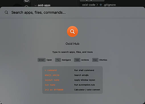Click the "Open" label next to Enter
Image resolution: width=145 pixels, height=104 pixels.
point(49,60)
